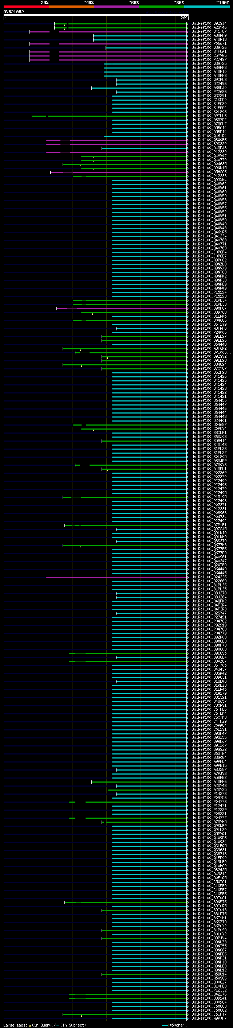Click the Large gaps legend text
Viewport: 233px width, 1028px height.
coord(45,1025)
